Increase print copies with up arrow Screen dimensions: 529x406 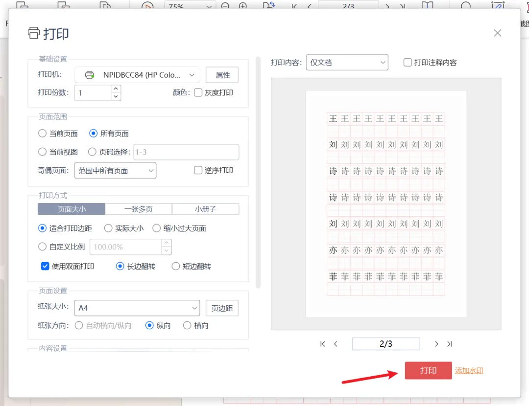click(116, 89)
